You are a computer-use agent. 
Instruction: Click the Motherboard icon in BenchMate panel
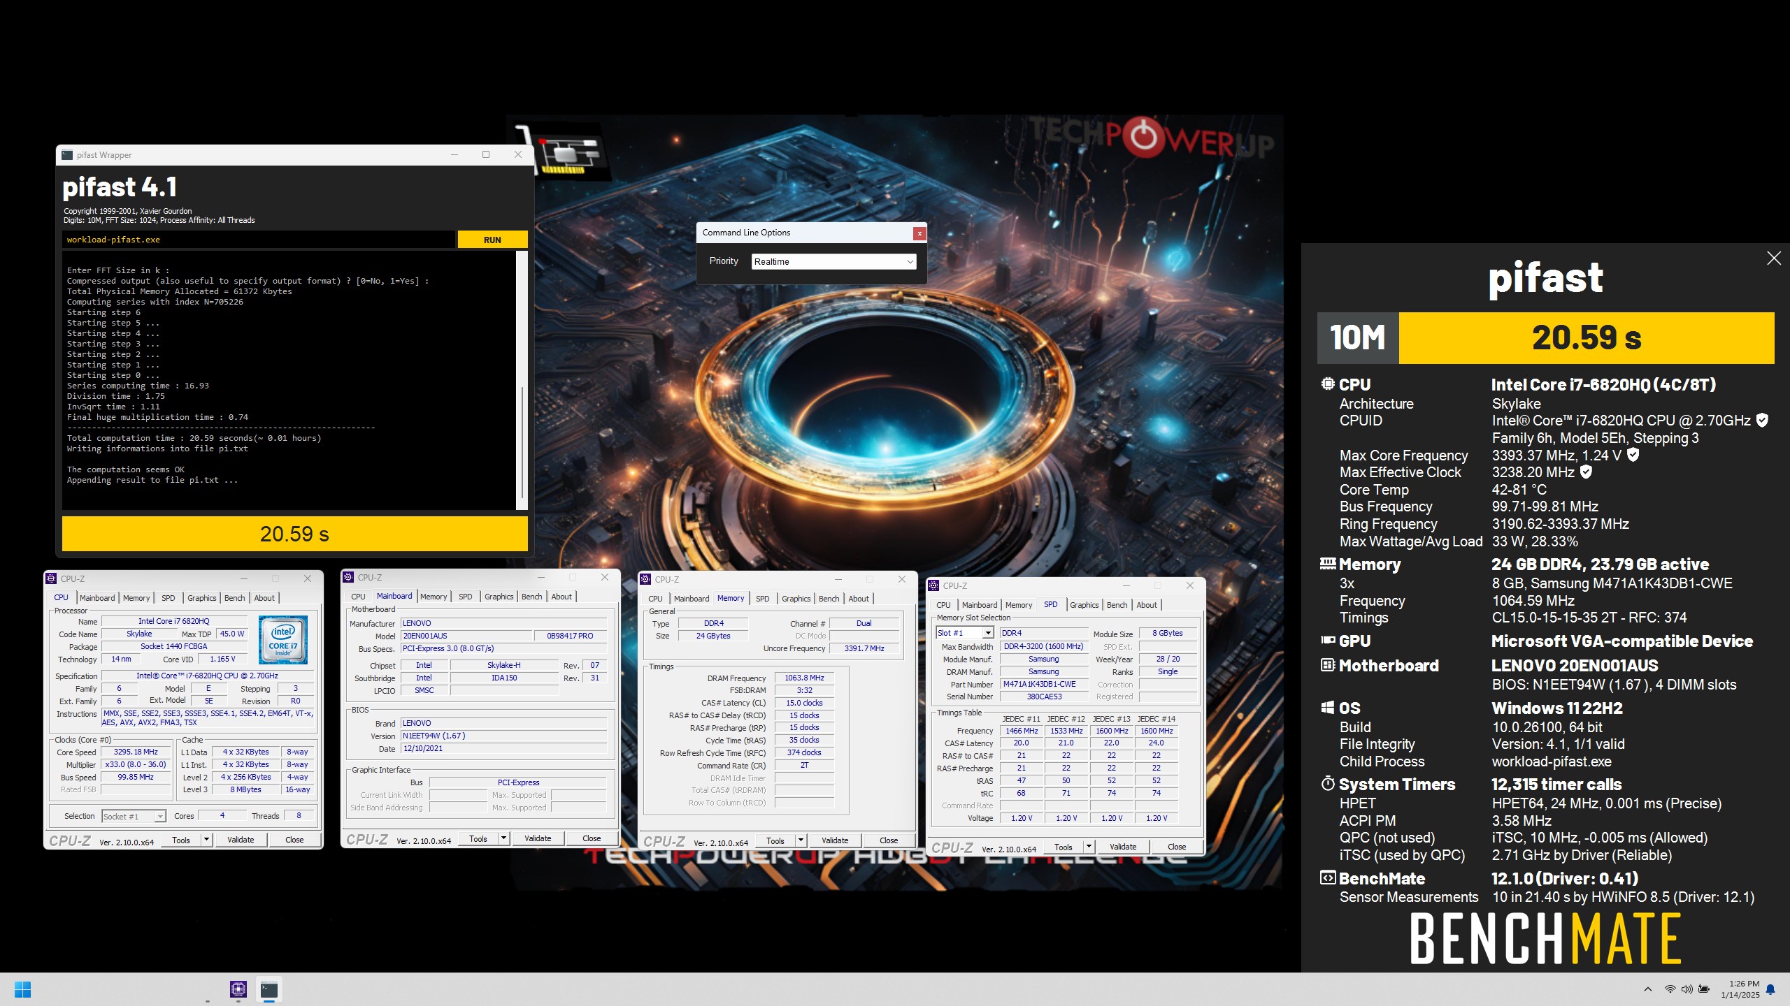click(1327, 665)
